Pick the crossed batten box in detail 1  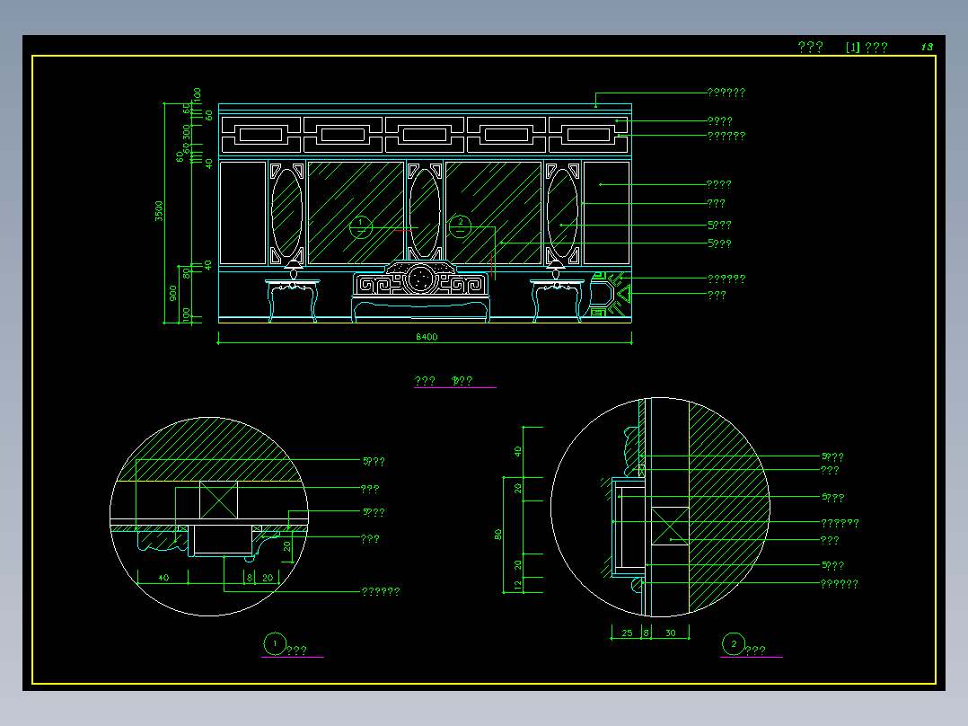click(x=218, y=500)
